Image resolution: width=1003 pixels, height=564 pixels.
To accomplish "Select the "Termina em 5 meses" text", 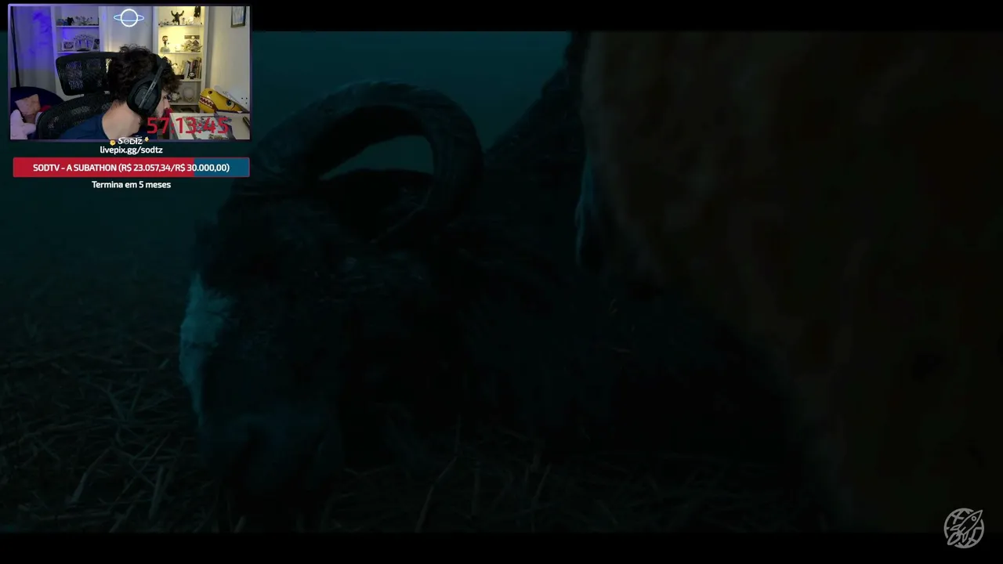I will point(131,185).
